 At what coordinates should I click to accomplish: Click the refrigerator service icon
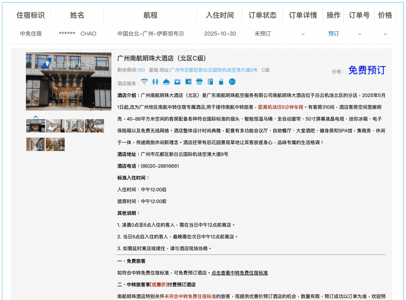210,82
